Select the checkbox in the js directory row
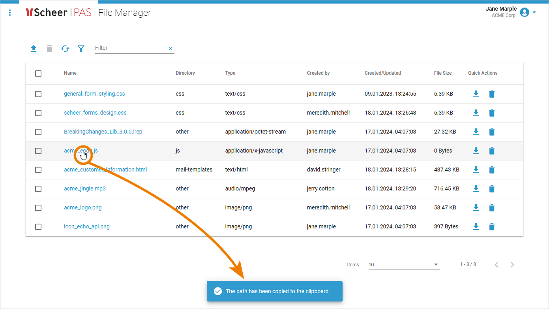This screenshot has width=549, height=309. click(x=38, y=151)
